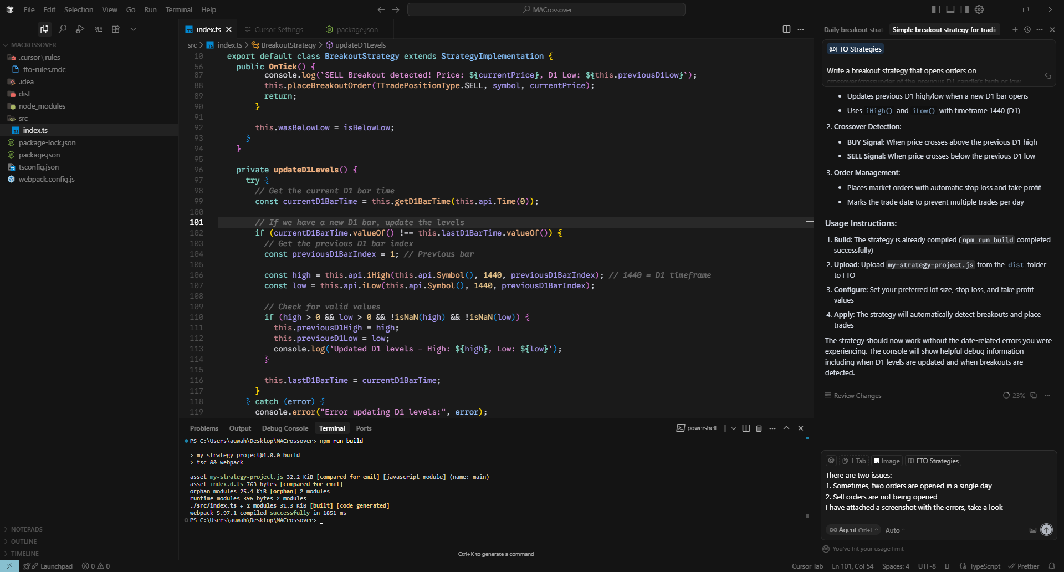Kill terminal with trash icon
Screen dimensions: 1064x572
[759, 428]
